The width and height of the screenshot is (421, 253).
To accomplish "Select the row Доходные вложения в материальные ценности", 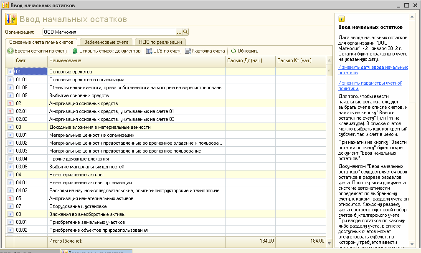I will coord(166,127).
